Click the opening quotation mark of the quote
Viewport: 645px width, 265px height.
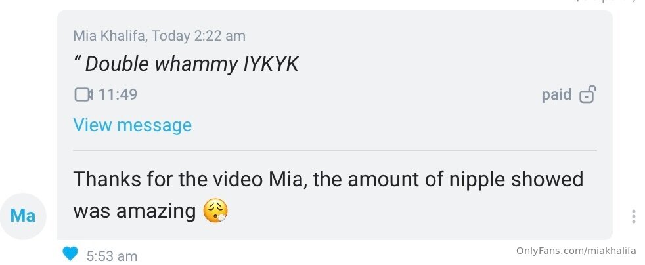pyautogui.click(x=77, y=64)
